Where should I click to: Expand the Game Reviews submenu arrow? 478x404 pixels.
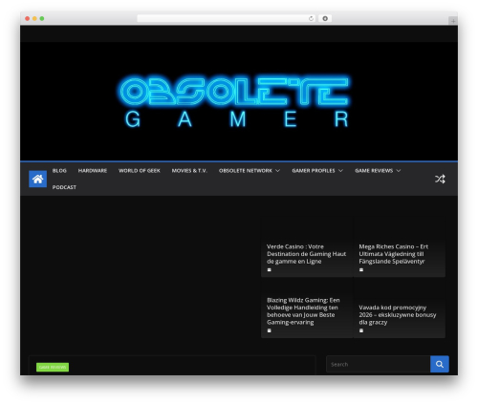[399, 171]
